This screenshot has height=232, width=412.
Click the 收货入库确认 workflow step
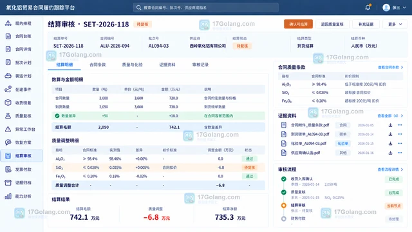pyautogui.click(x=302, y=179)
